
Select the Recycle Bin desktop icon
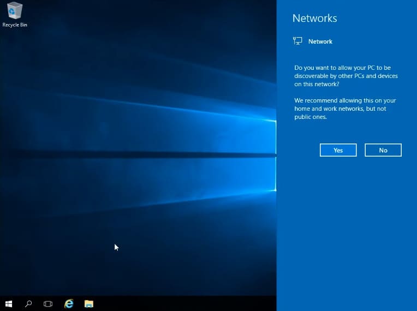click(15, 11)
